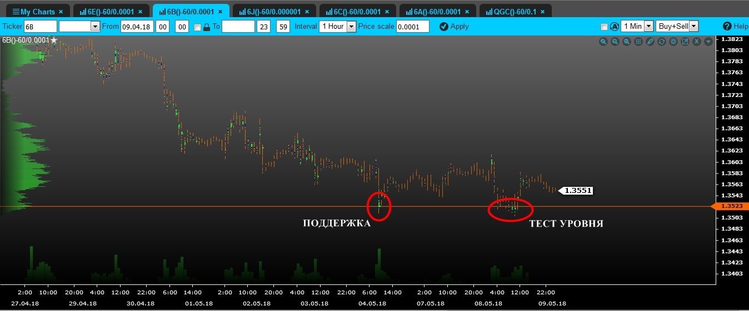Reset the chart zoom

(603, 42)
